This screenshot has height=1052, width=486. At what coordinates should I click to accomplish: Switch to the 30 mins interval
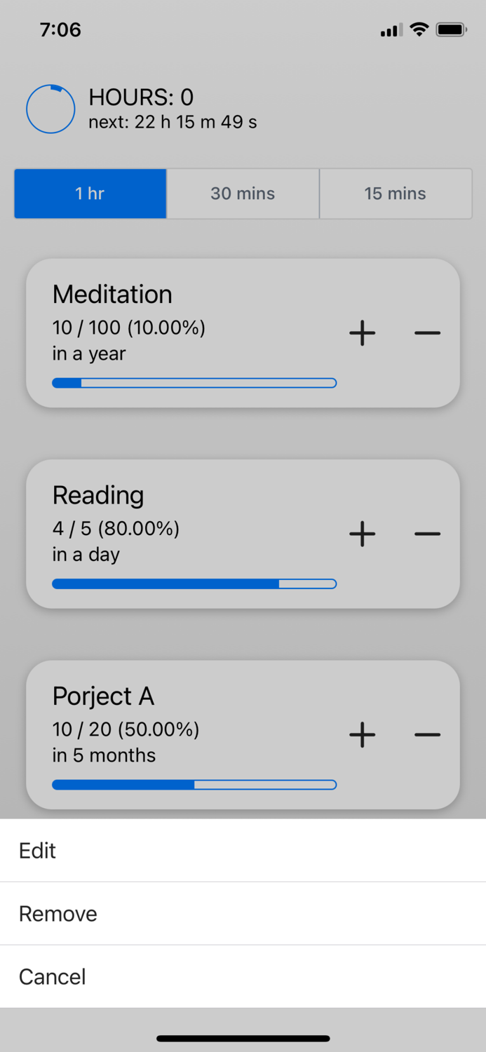point(243,194)
